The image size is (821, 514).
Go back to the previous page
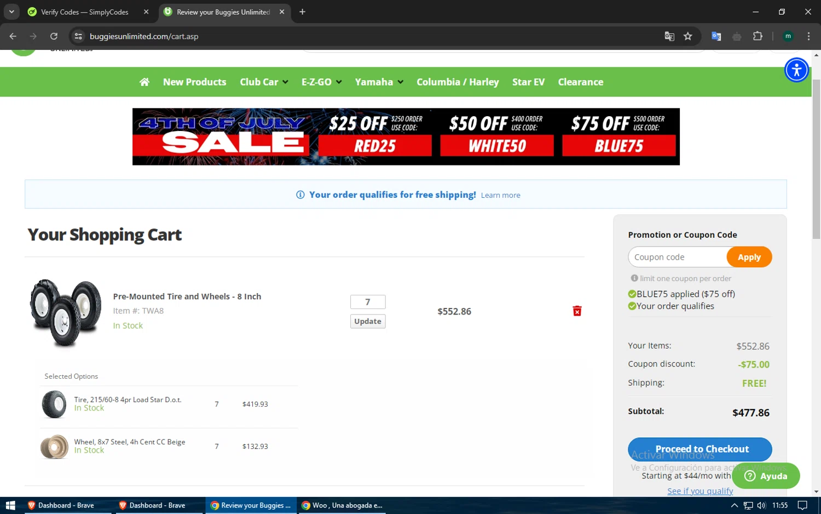coord(13,36)
